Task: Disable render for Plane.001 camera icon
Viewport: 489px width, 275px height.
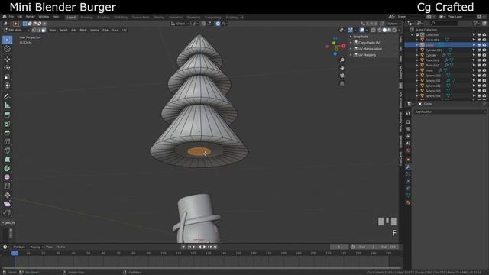Action: (x=484, y=60)
